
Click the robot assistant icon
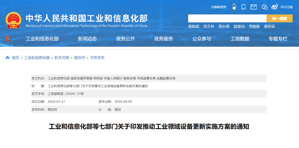[x=234, y=7]
